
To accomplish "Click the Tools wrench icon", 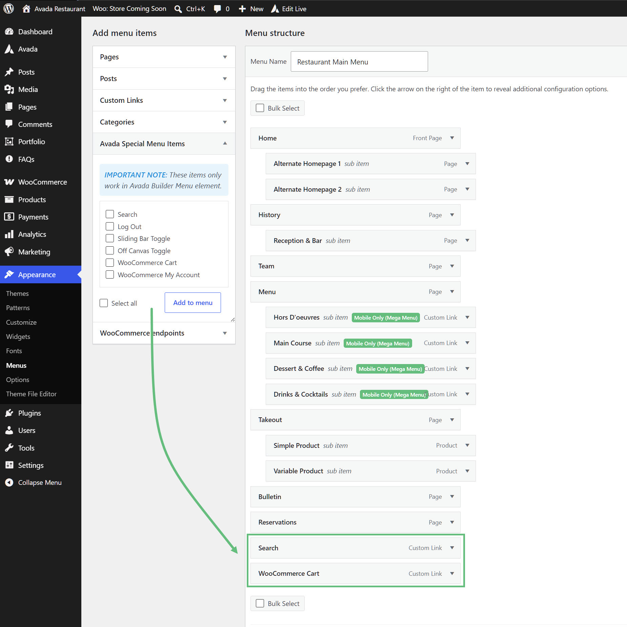I will click(9, 448).
